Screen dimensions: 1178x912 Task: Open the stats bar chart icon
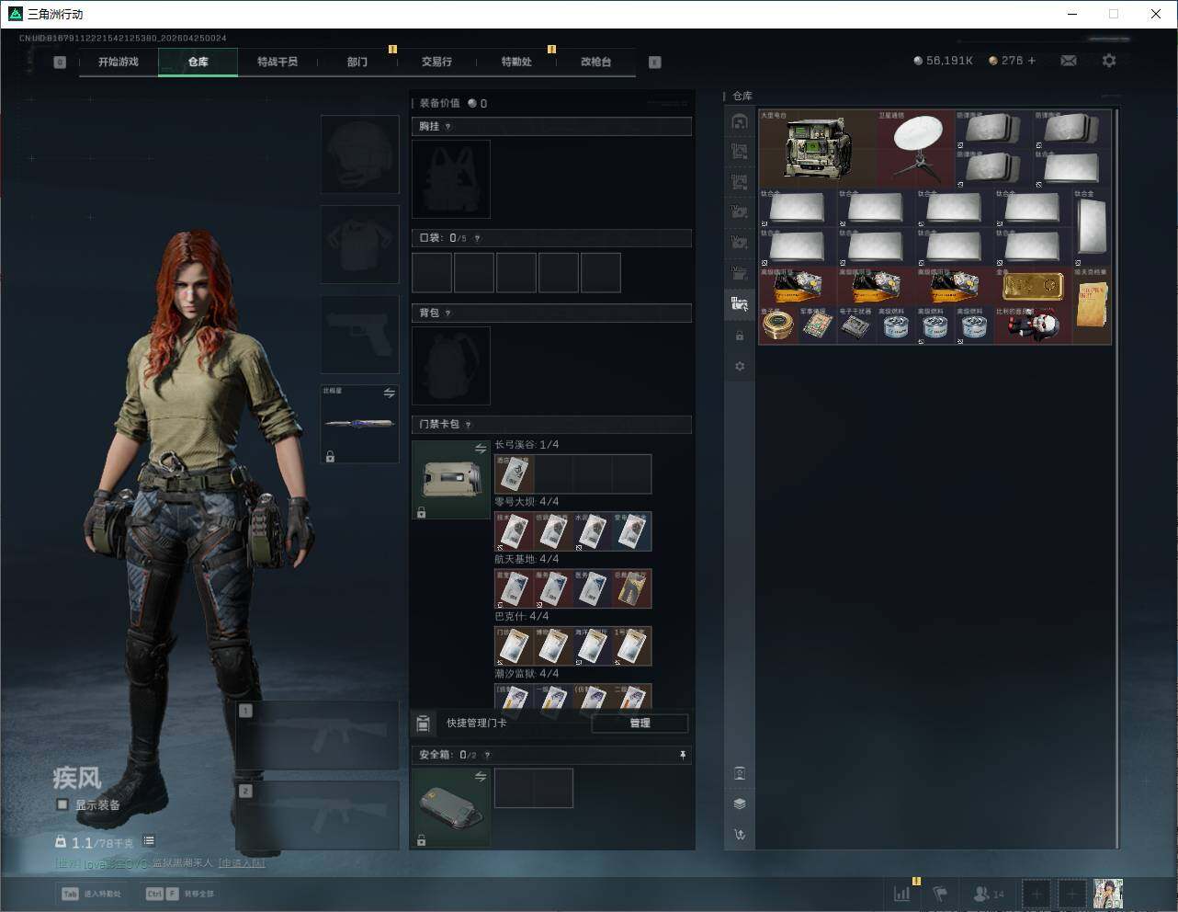click(x=902, y=894)
